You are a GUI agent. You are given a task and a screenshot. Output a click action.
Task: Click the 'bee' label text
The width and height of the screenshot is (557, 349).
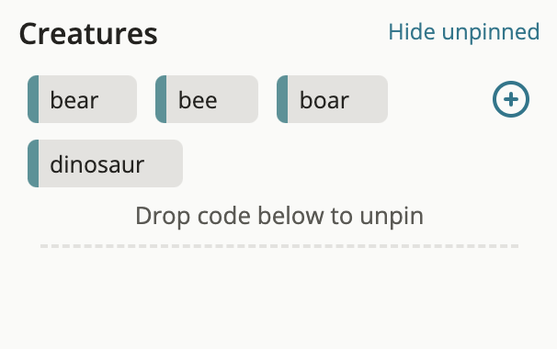[x=198, y=100]
